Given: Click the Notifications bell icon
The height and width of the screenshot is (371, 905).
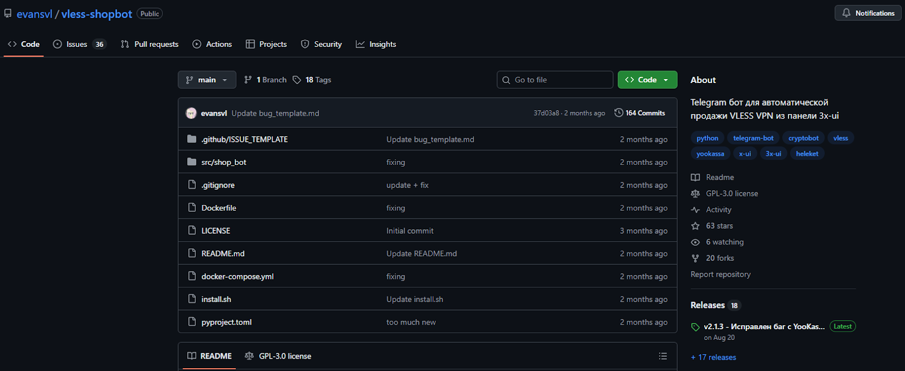Looking at the screenshot, I should click(846, 13).
